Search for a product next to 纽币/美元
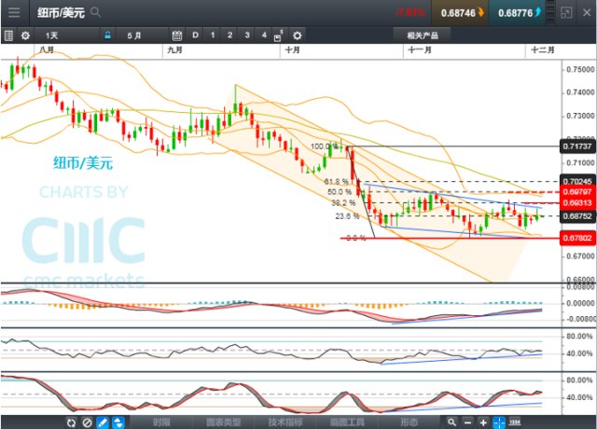 [95, 12]
